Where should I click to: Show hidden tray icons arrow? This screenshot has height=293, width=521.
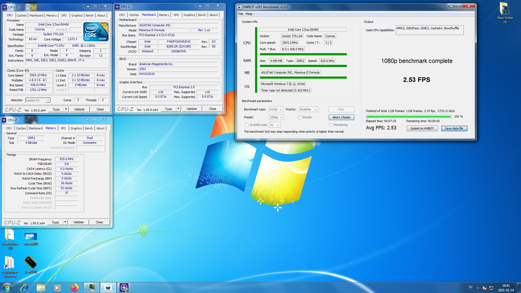point(478,288)
